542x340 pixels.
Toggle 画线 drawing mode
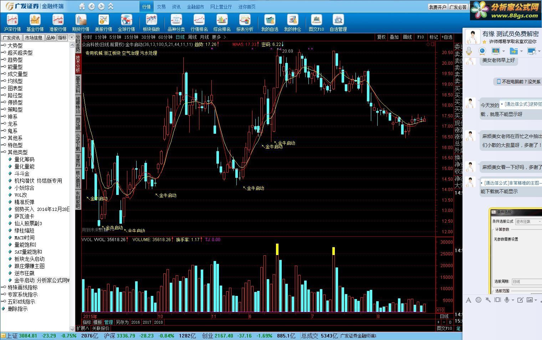(407, 37)
